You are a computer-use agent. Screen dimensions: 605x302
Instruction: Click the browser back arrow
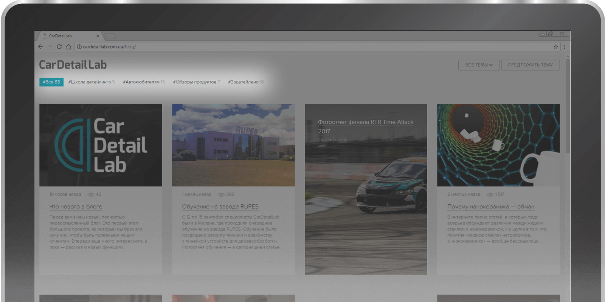40,47
